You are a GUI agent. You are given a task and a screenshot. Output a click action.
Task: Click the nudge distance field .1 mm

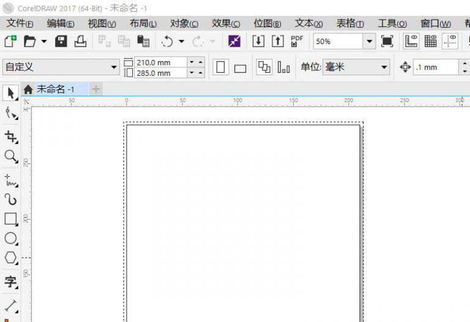[436, 67]
